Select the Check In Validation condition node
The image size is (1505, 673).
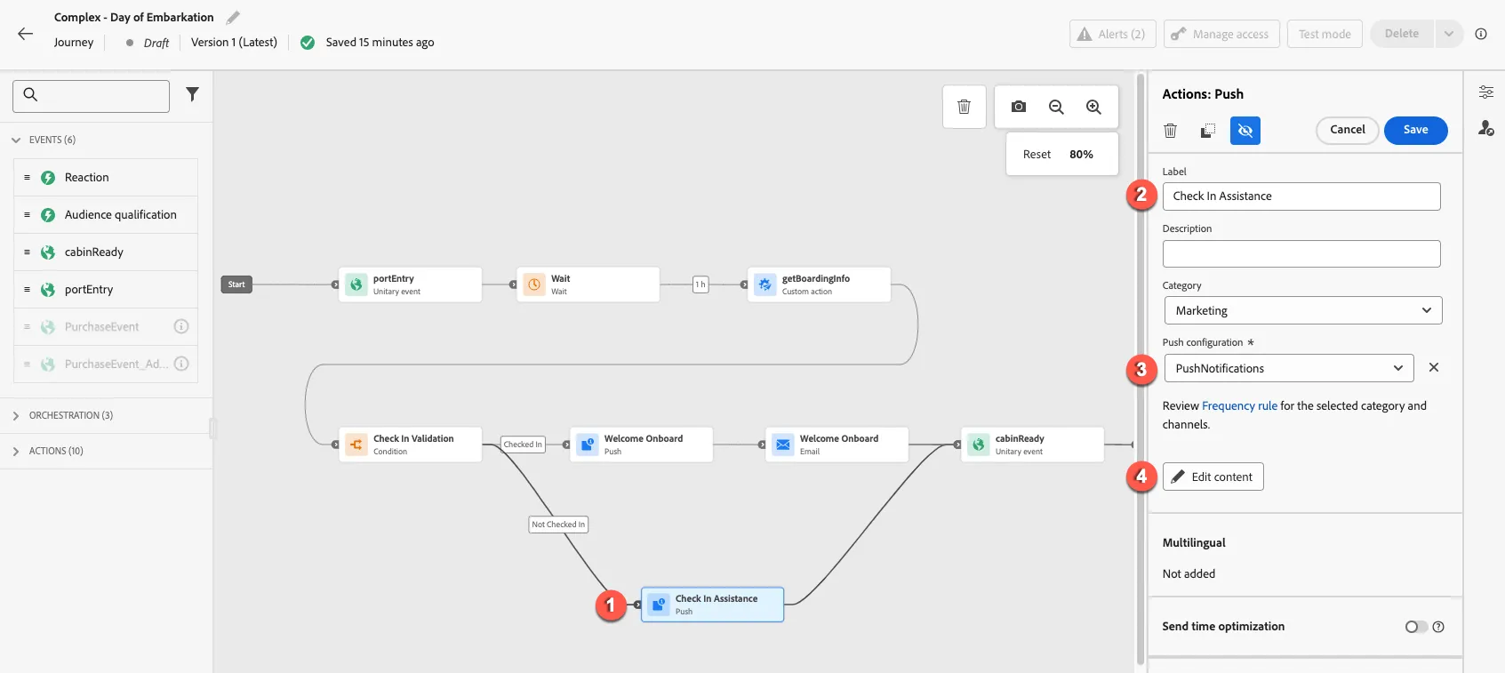[x=410, y=445]
